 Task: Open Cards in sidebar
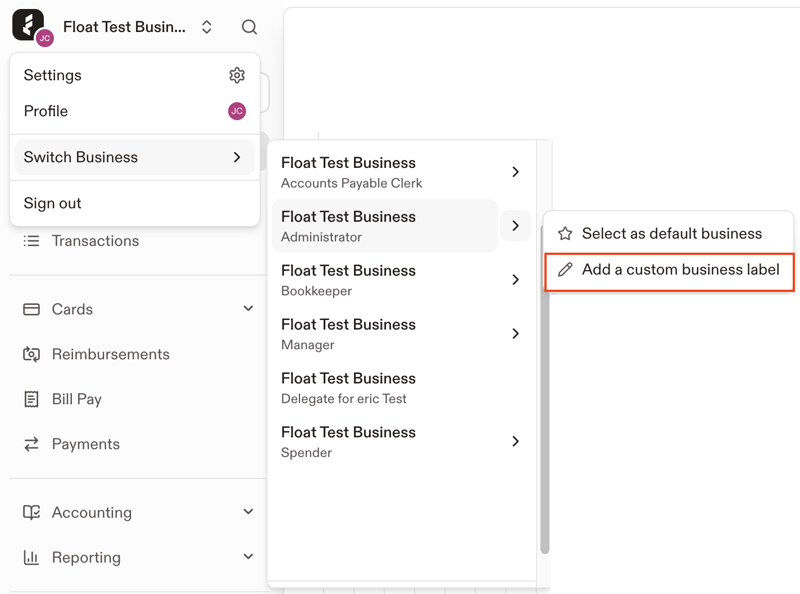(x=72, y=309)
